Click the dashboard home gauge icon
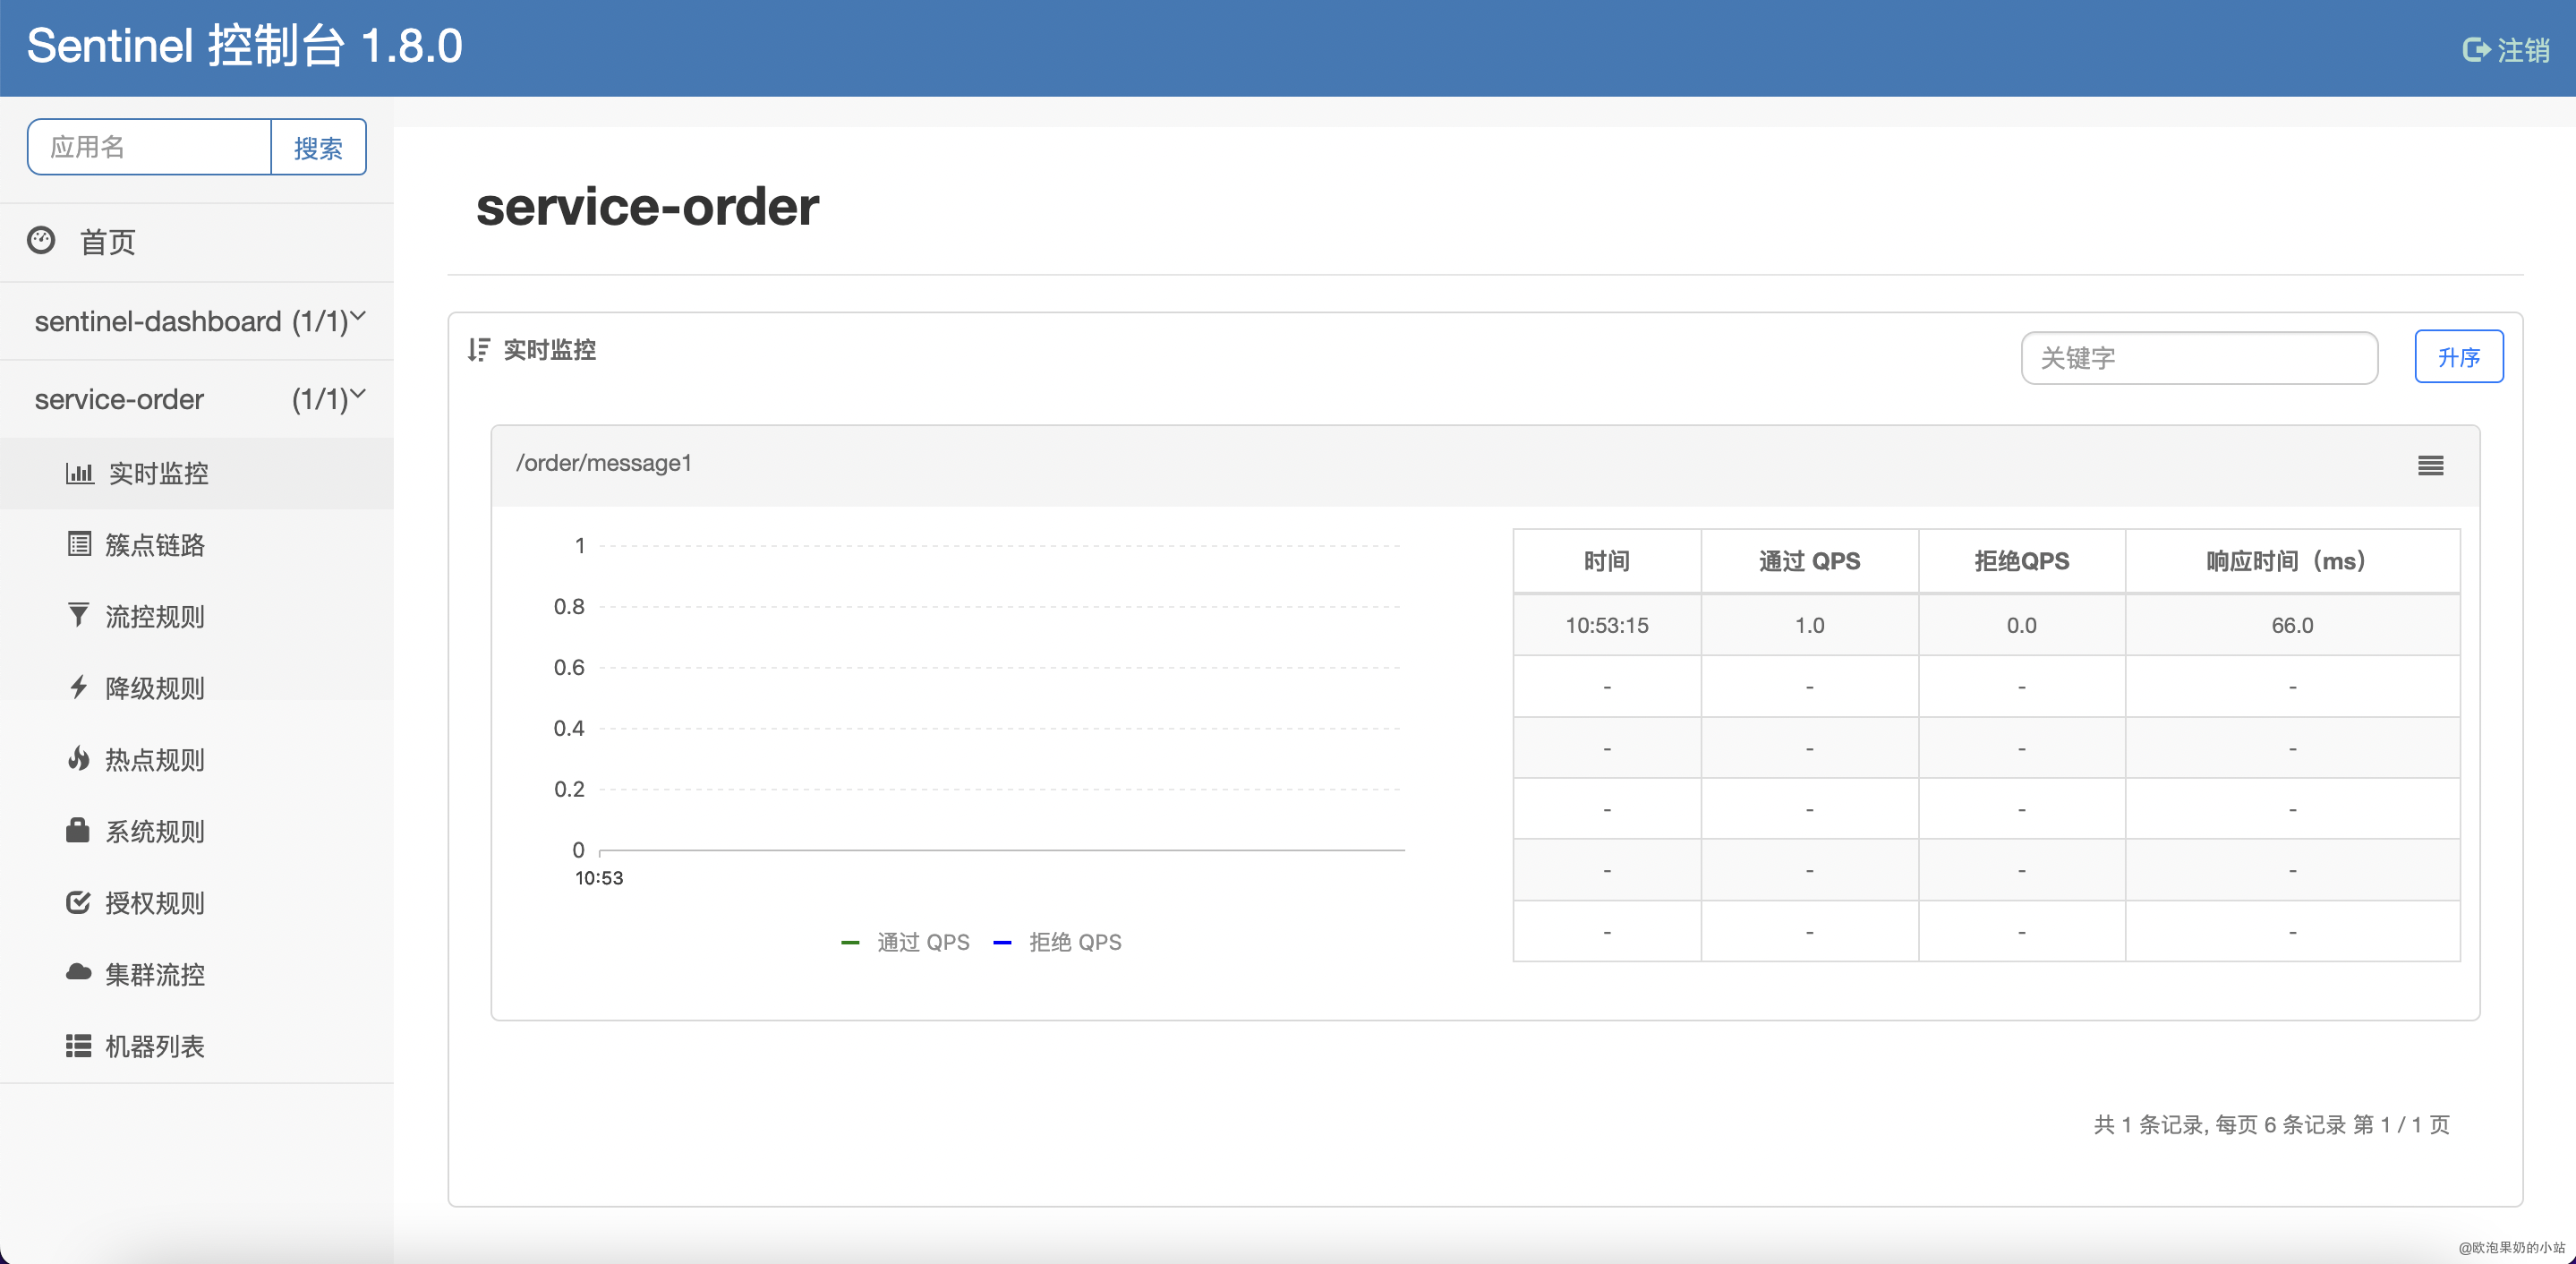The height and width of the screenshot is (1264, 2576). (x=41, y=241)
